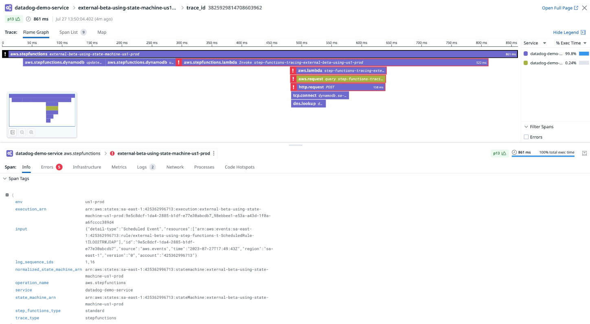590x324 pixels.
Task: Click error icon on aws.stepfunctions root span
Action: [5, 54]
